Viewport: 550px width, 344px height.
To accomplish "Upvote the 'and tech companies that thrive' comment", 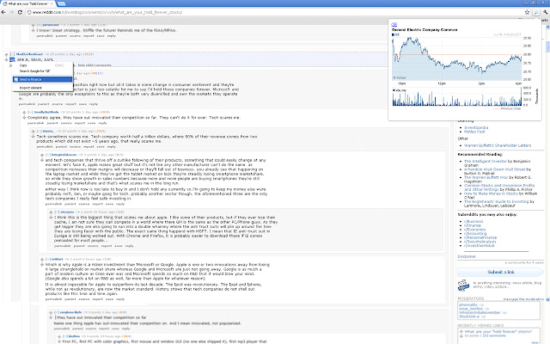I will [x=42, y=155].
